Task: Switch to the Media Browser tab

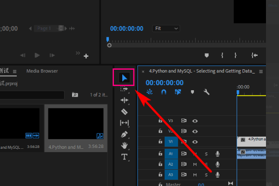Action: (42, 71)
